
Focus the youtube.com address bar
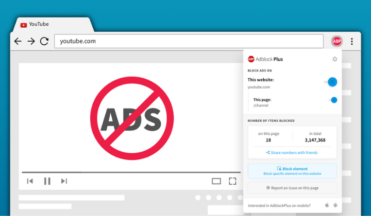tap(189, 41)
